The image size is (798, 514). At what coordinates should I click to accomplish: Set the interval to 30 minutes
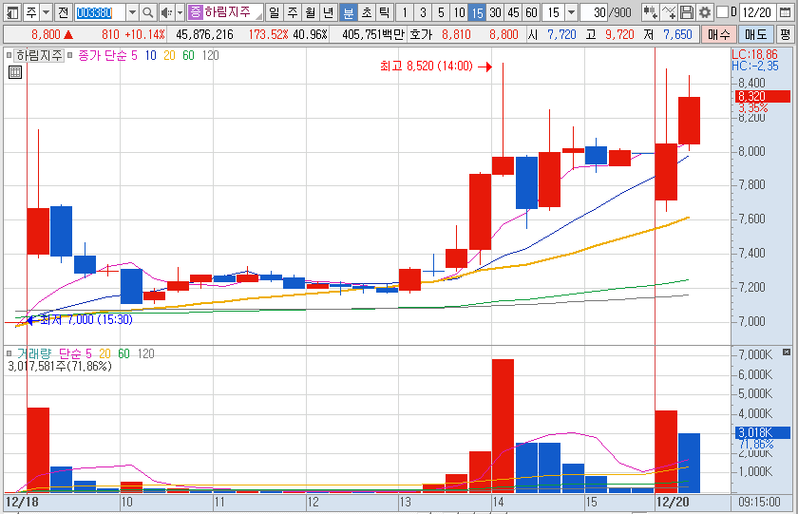coord(495,12)
